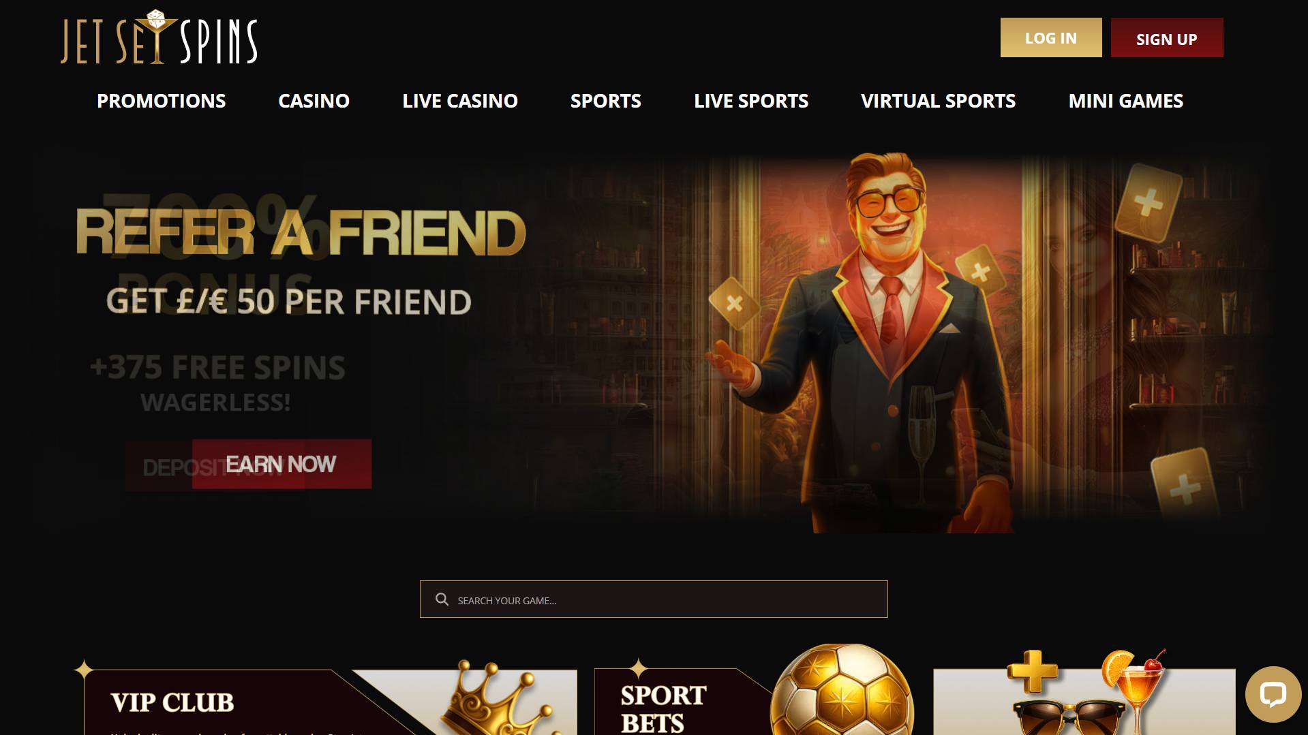Navigate to Virtual Sports

click(938, 101)
